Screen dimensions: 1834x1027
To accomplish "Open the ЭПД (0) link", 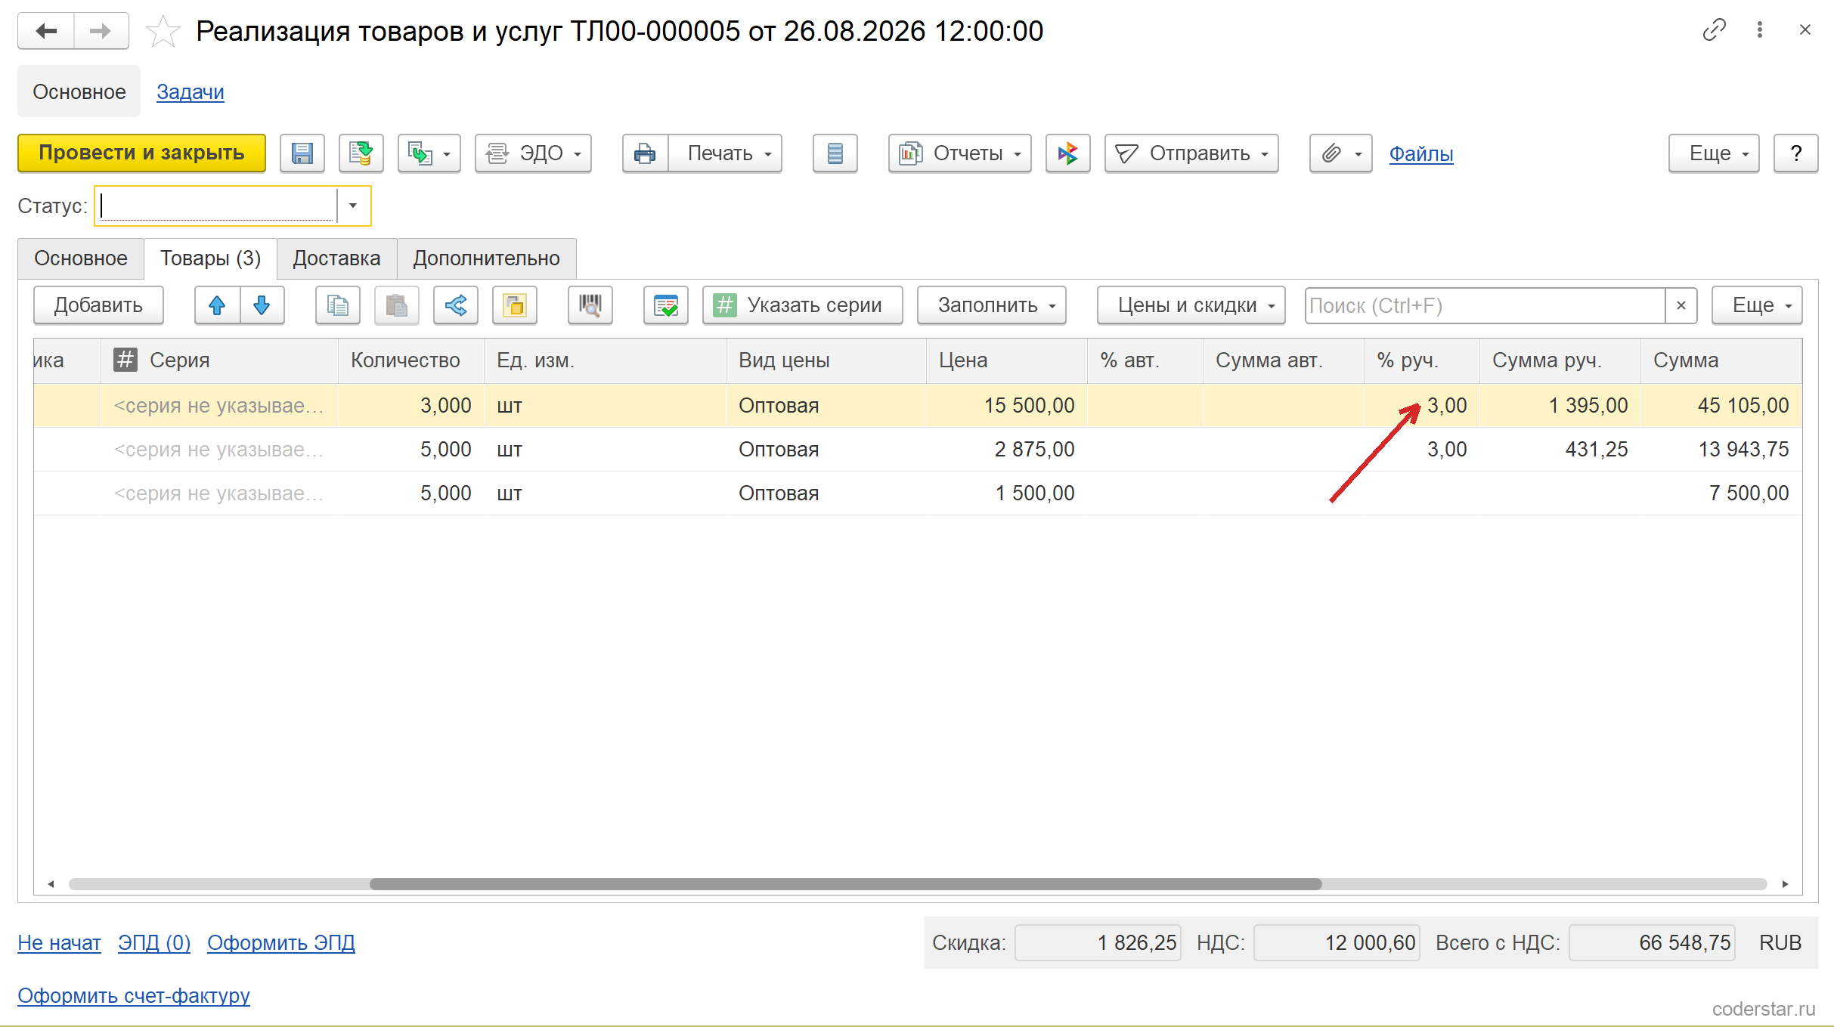I will coord(154,943).
